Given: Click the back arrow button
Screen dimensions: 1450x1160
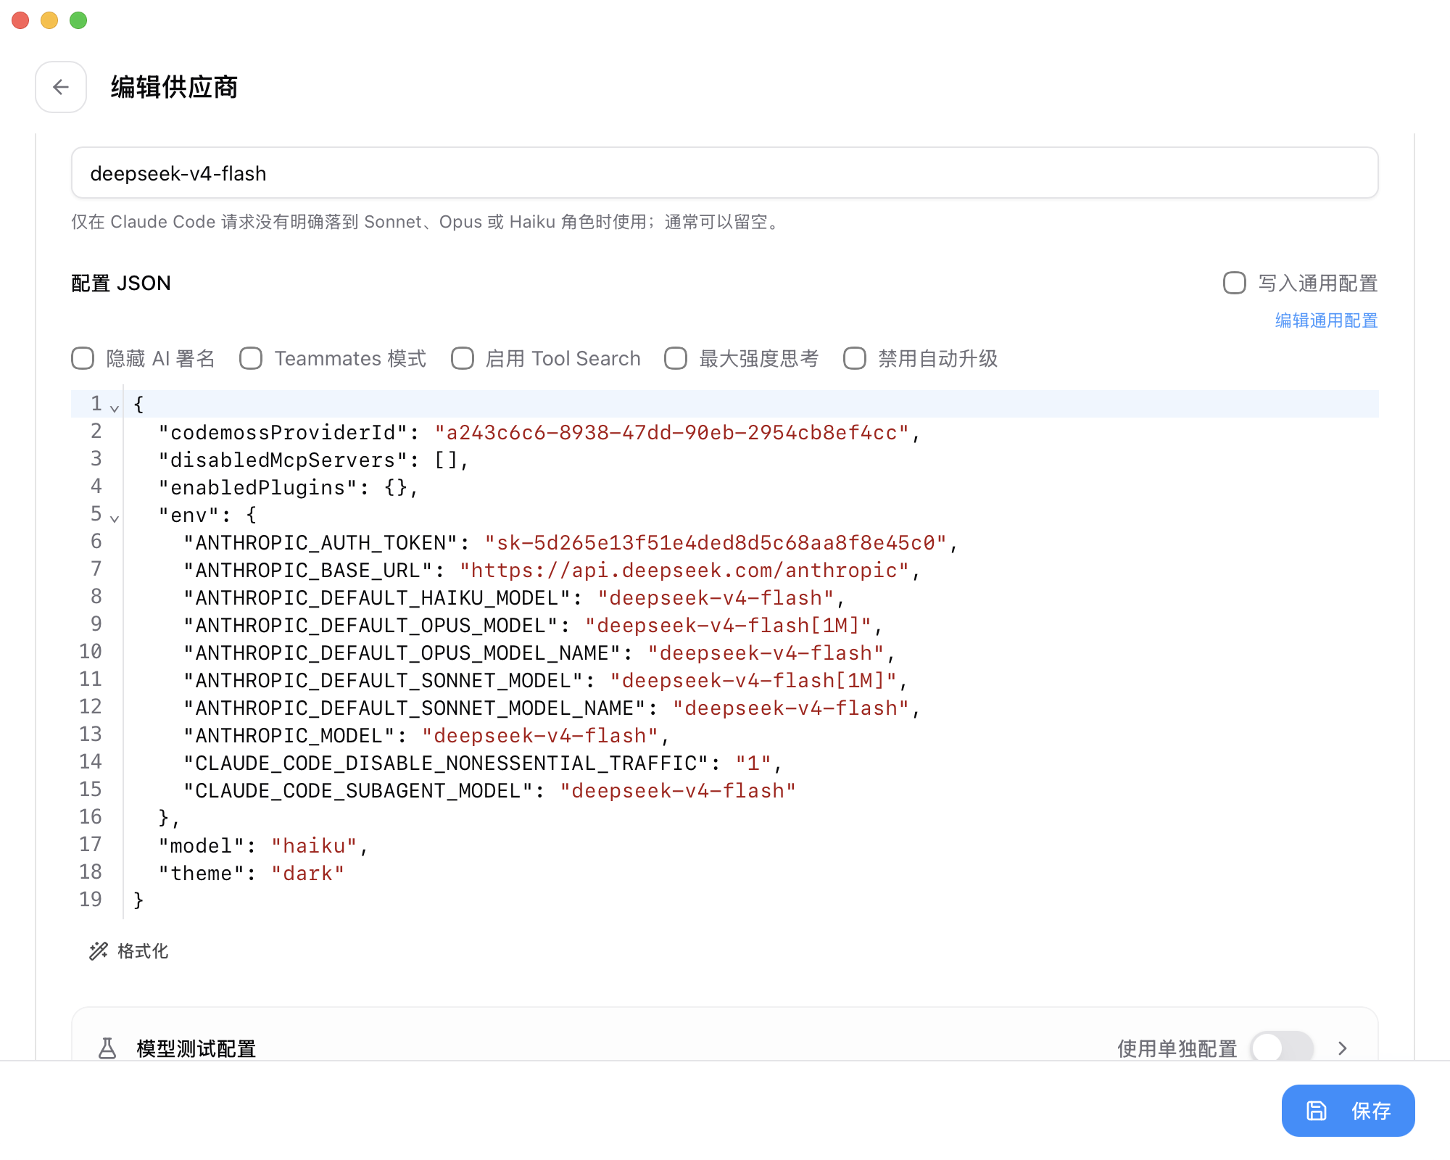Looking at the screenshot, I should point(61,87).
